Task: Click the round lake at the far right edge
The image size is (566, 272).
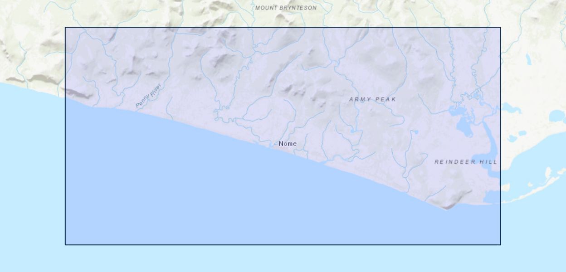Action: (x=557, y=116)
